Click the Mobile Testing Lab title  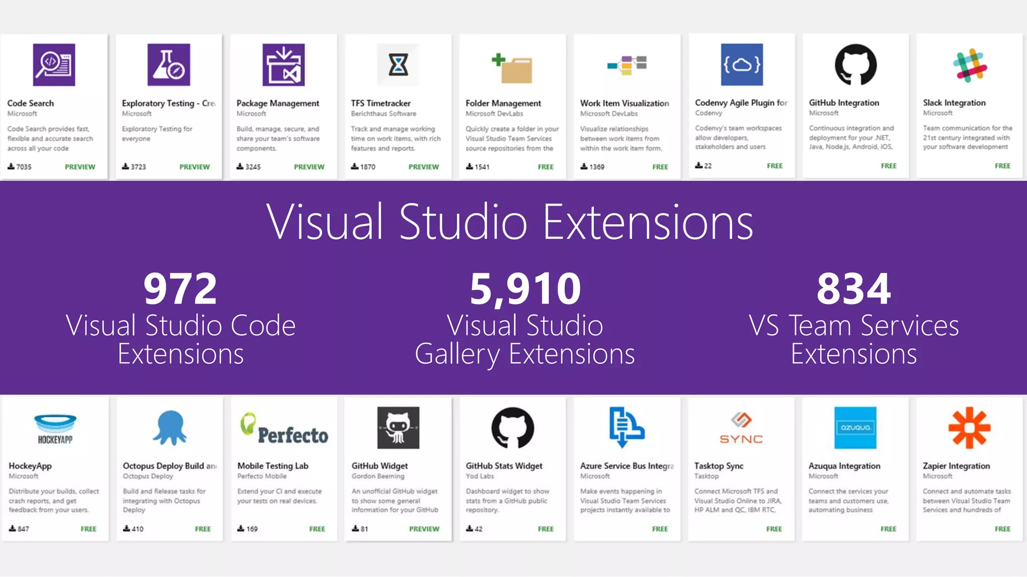(273, 466)
